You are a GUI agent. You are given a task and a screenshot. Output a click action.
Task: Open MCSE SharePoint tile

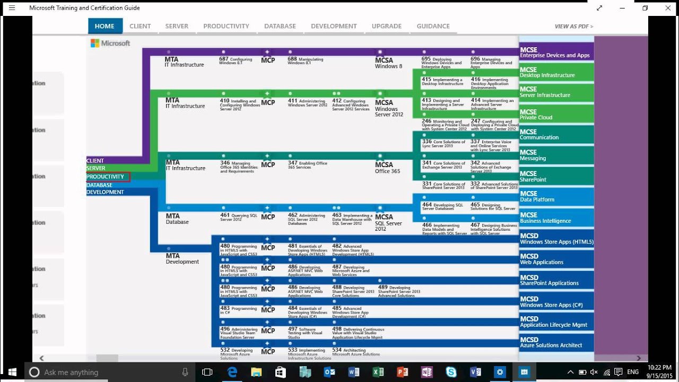(x=556, y=176)
